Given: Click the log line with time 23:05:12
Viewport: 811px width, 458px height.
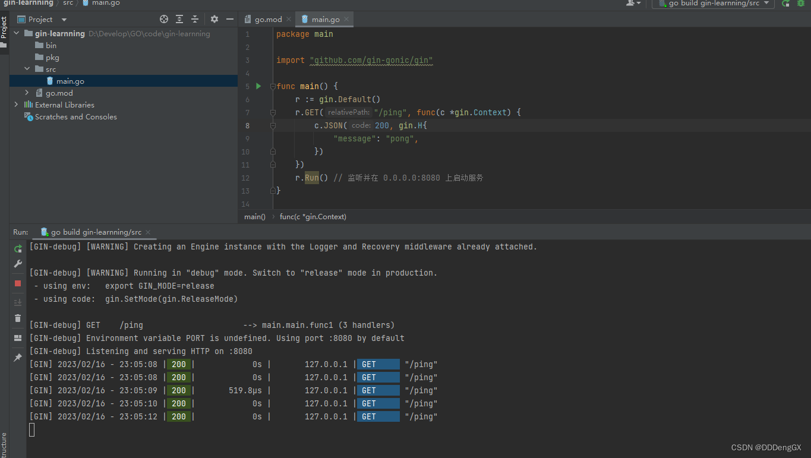Looking at the screenshot, I should click(x=233, y=416).
